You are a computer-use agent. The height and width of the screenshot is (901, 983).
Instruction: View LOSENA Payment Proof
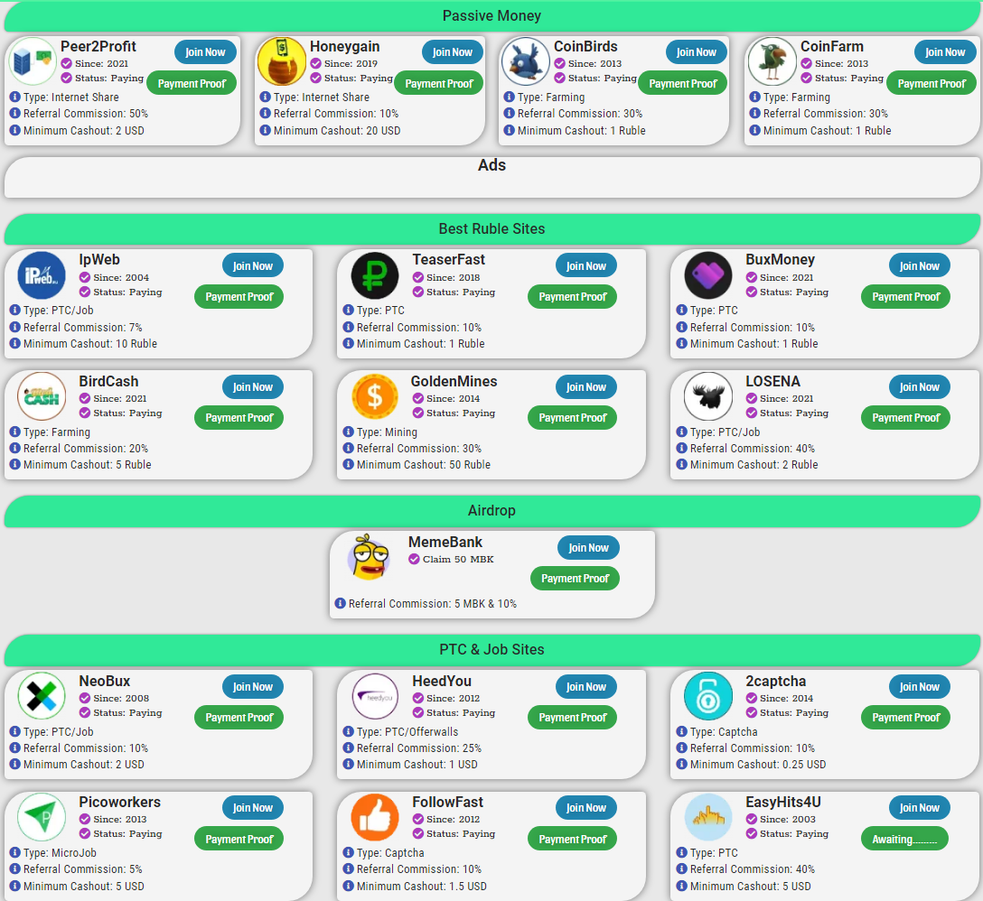[x=906, y=418]
